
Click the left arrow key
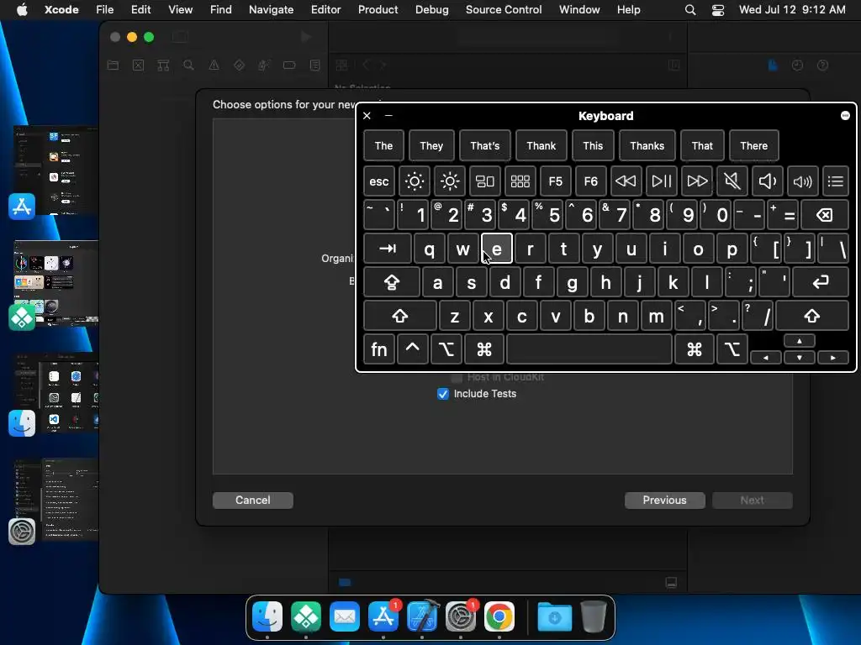(765, 358)
